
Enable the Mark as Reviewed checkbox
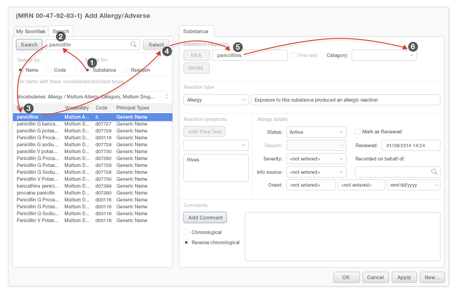tap(358, 132)
